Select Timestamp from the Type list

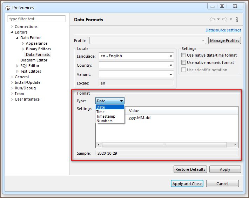(106, 116)
